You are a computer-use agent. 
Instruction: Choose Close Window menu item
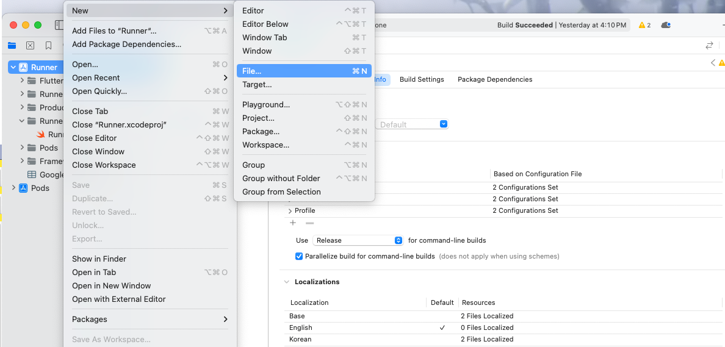tap(150, 152)
